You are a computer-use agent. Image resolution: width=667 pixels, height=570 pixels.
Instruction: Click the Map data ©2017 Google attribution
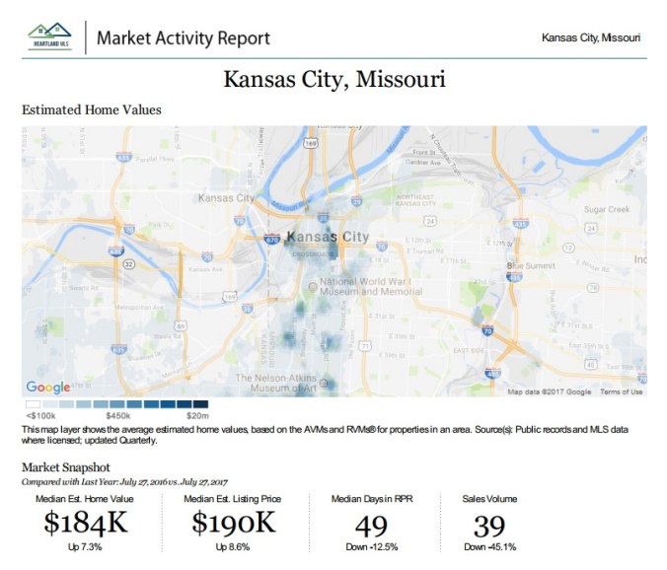coord(550,392)
